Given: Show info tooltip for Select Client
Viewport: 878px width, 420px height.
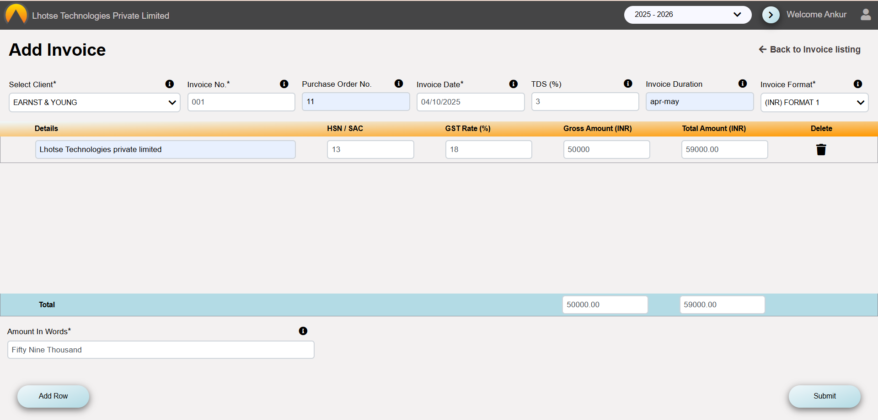Looking at the screenshot, I should [x=170, y=84].
